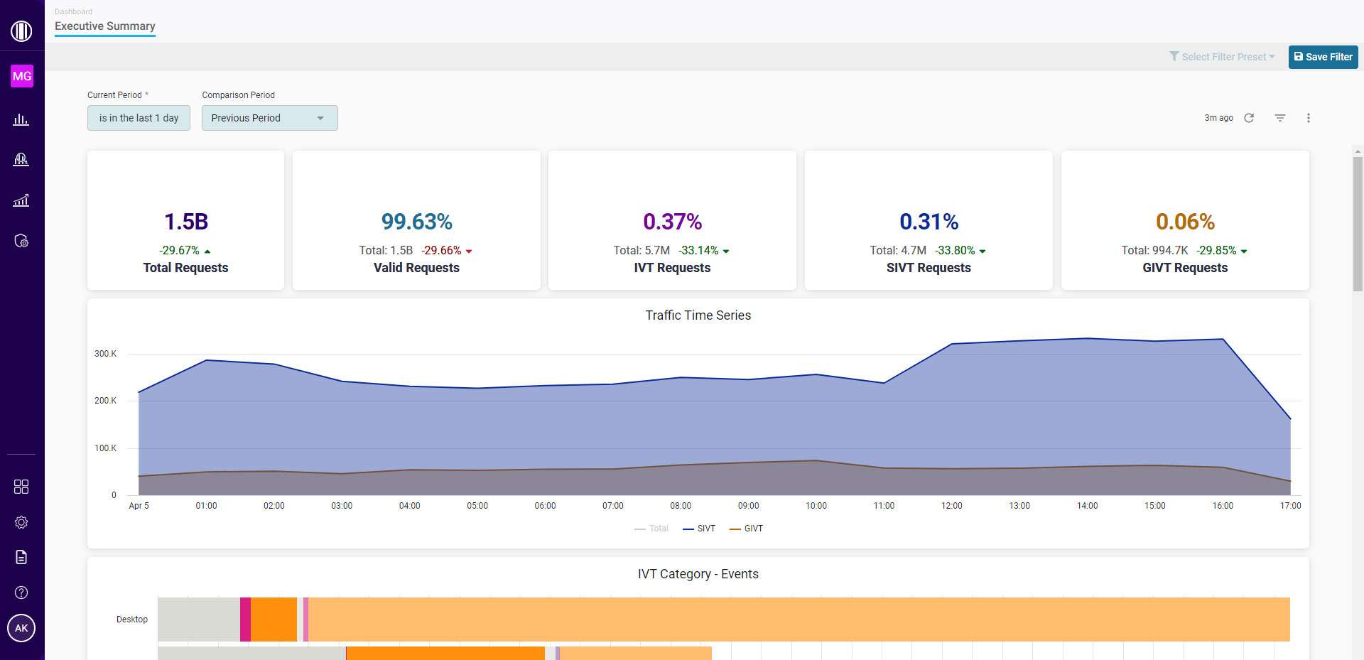Toggle the Total series in the chart legend
This screenshot has height=660, width=1364.
click(651, 529)
